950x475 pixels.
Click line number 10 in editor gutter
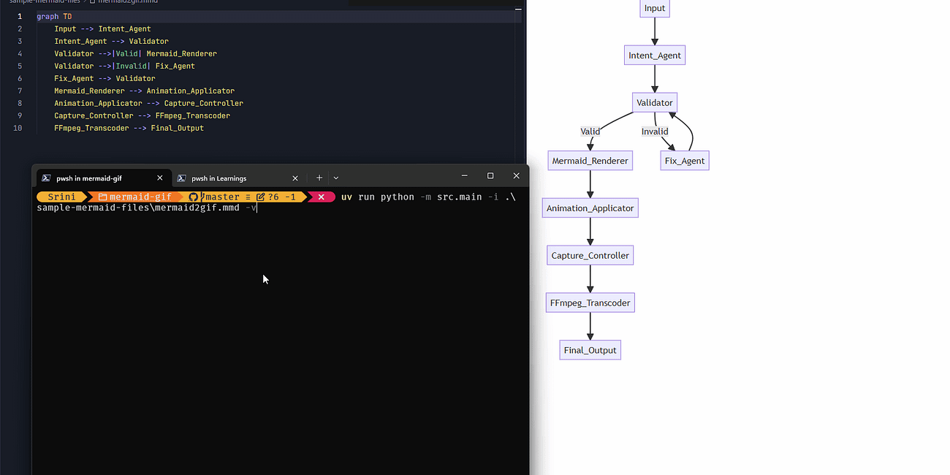18,128
